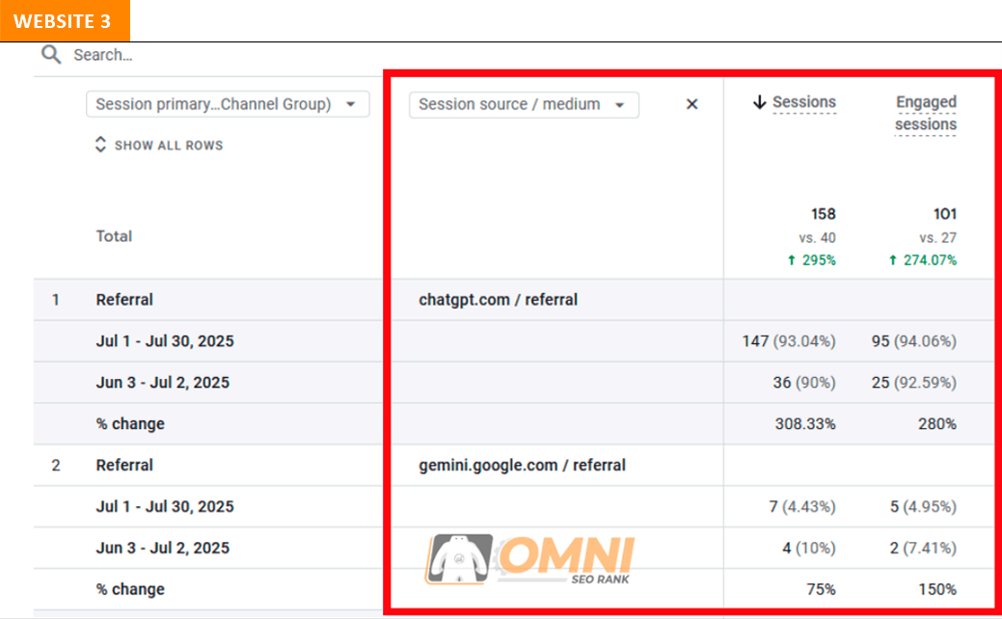Image resolution: width=1002 pixels, height=619 pixels.
Task: Select chatgpt.com / referral source
Action: tap(498, 300)
